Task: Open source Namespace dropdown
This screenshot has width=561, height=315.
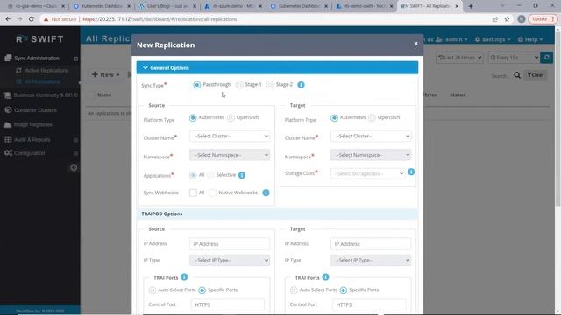Action: pyautogui.click(x=230, y=155)
